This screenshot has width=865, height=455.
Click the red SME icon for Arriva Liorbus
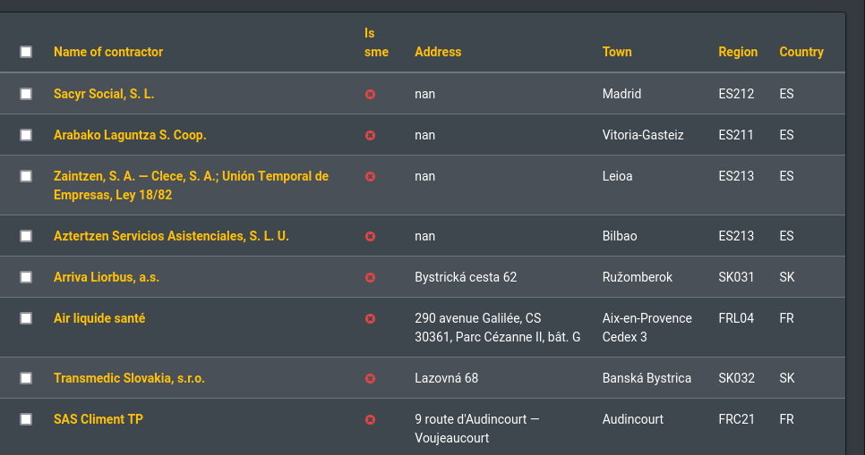pos(370,278)
